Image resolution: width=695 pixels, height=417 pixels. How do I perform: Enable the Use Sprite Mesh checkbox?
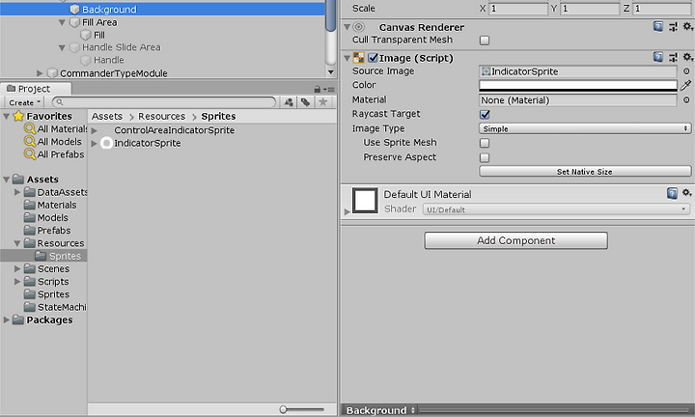[x=485, y=143]
